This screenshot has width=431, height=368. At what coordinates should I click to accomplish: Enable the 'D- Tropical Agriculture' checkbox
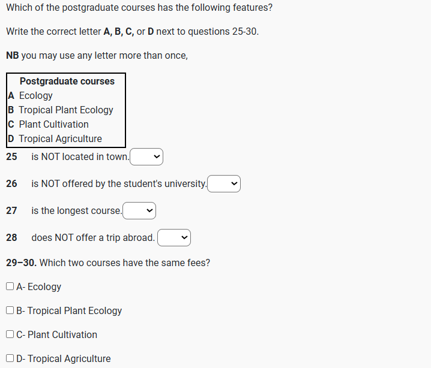coord(10,358)
